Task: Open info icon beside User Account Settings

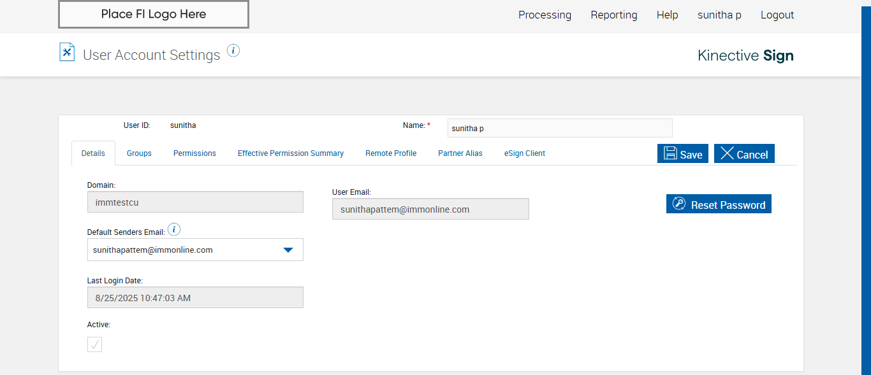Action: [x=233, y=50]
